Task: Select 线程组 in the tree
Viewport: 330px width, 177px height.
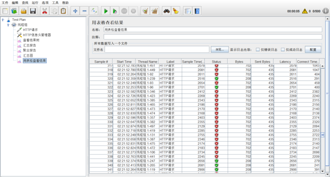Action: click(x=22, y=25)
